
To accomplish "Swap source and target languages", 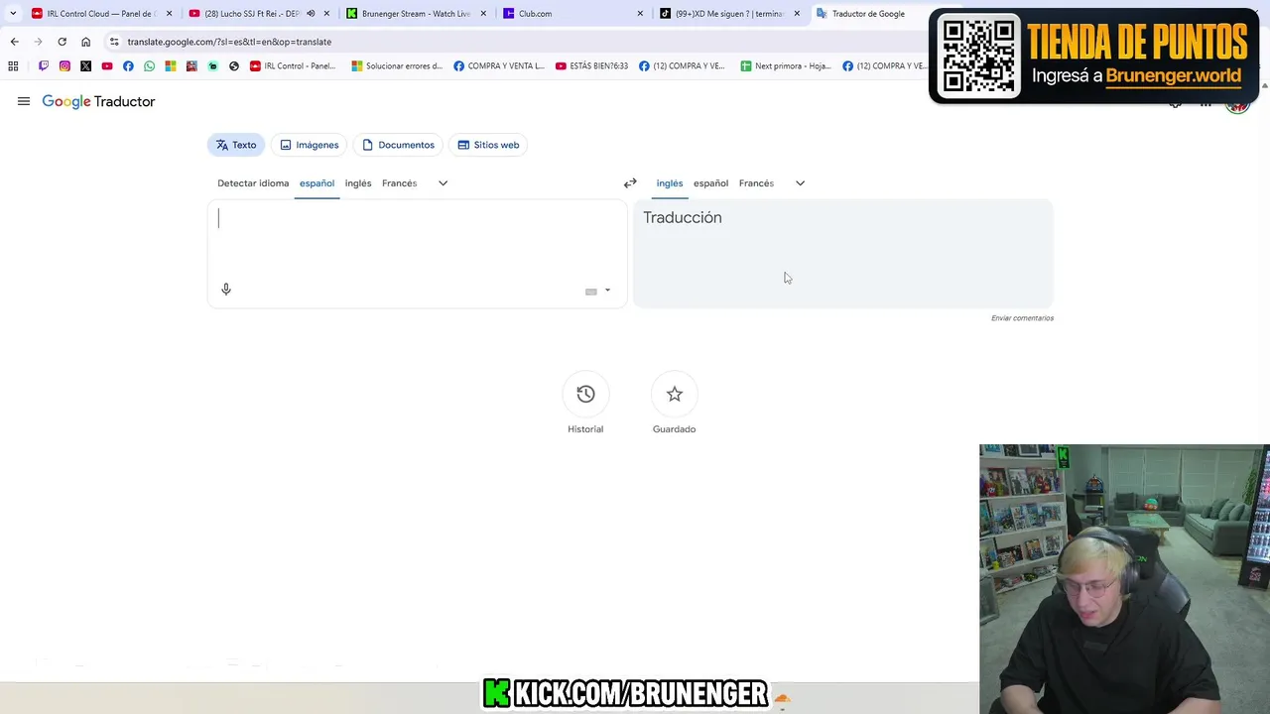I will pos(630,183).
